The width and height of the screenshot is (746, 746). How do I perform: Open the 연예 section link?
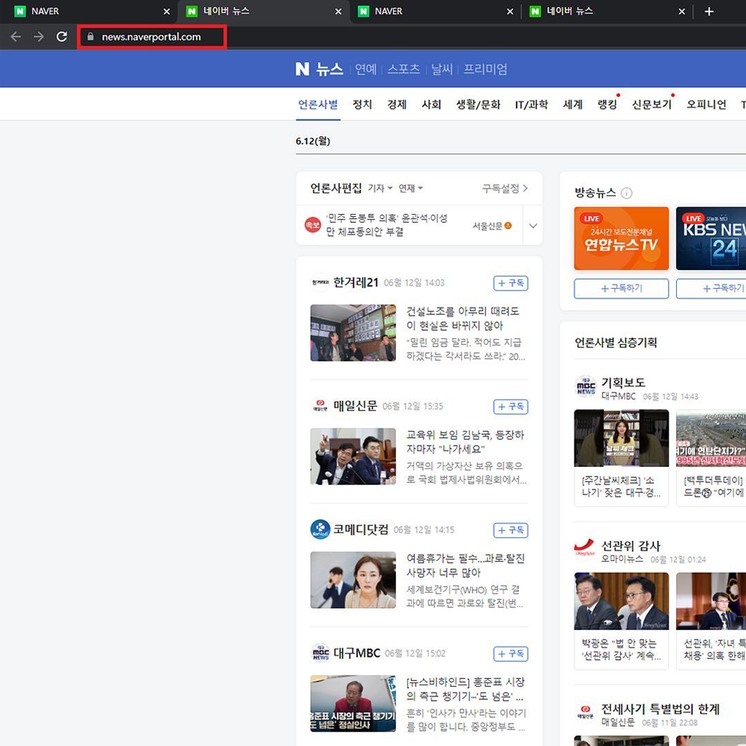point(365,69)
